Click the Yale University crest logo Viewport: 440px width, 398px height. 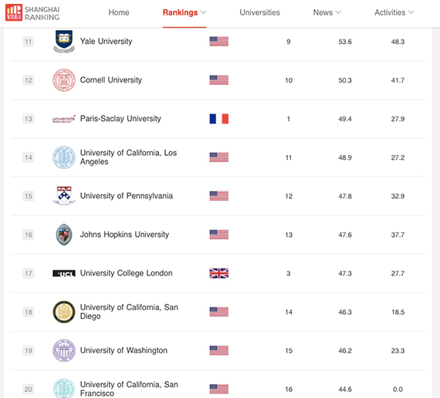[64, 41]
